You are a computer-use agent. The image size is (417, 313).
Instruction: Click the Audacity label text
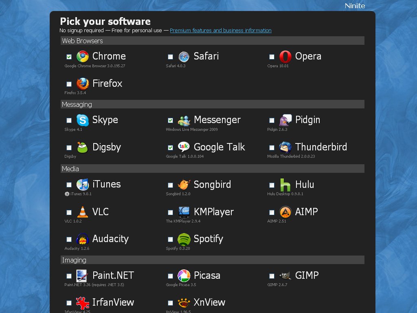[x=110, y=239]
